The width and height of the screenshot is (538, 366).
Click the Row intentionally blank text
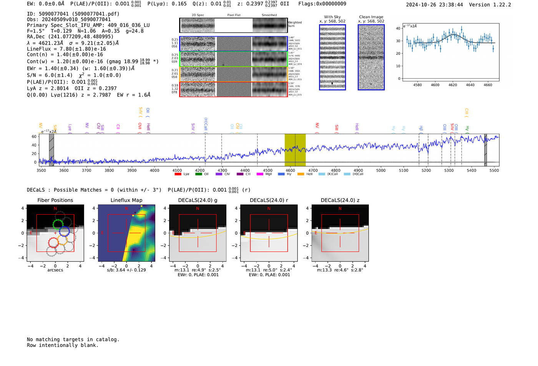(63, 345)
